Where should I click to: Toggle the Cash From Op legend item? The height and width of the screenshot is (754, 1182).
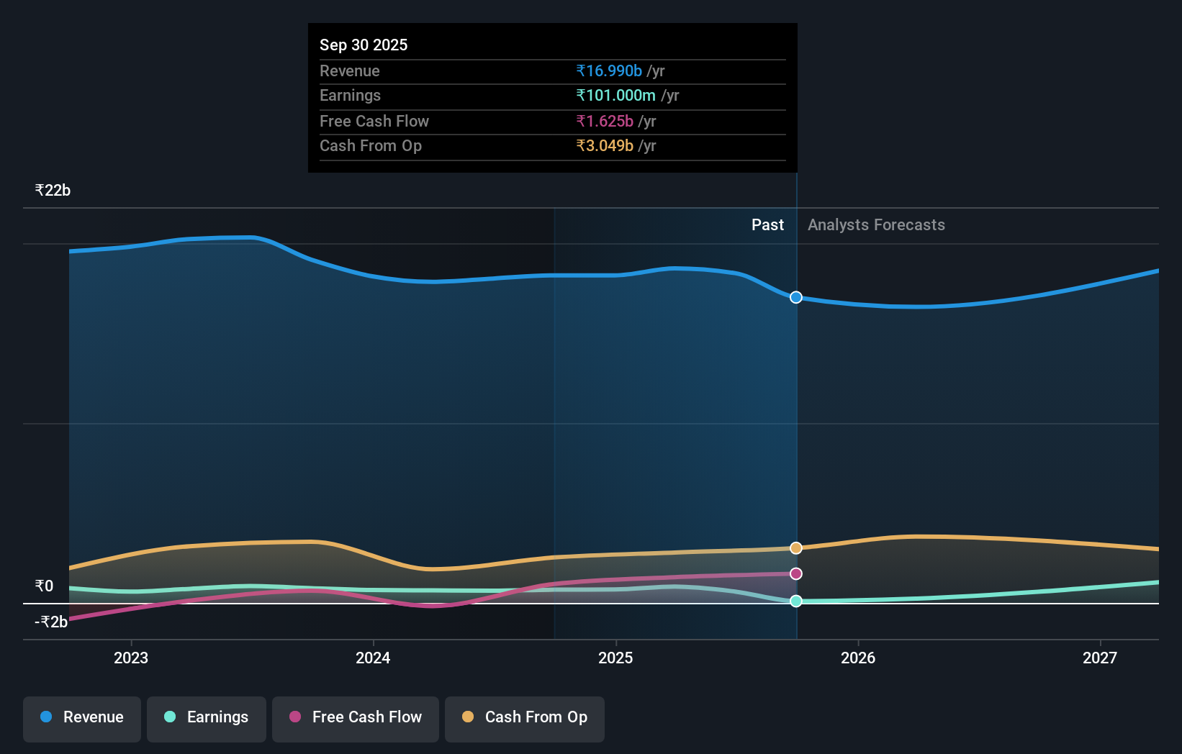[x=524, y=717]
